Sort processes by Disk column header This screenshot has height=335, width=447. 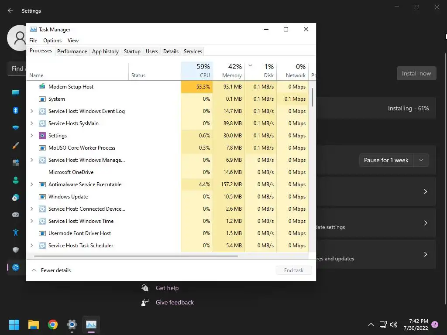click(261, 71)
